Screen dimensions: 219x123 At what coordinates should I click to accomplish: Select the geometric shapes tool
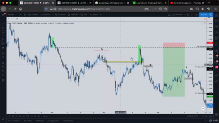point(3,32)
